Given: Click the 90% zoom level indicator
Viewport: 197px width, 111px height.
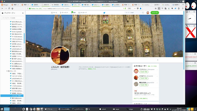Looking at the screenshot, I should point(129,8).
